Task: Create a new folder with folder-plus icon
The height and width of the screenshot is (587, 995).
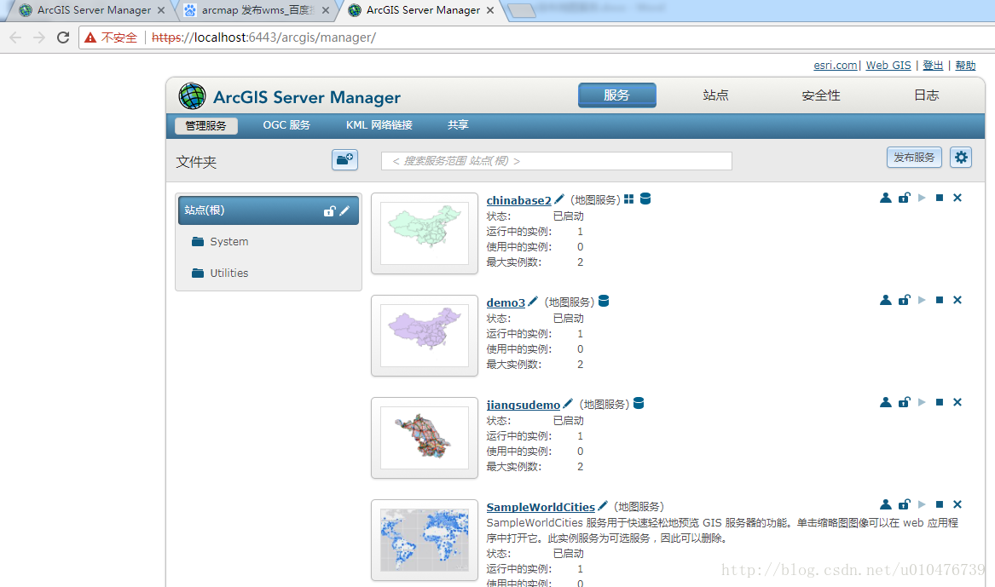Action: (x=344, y=160)
